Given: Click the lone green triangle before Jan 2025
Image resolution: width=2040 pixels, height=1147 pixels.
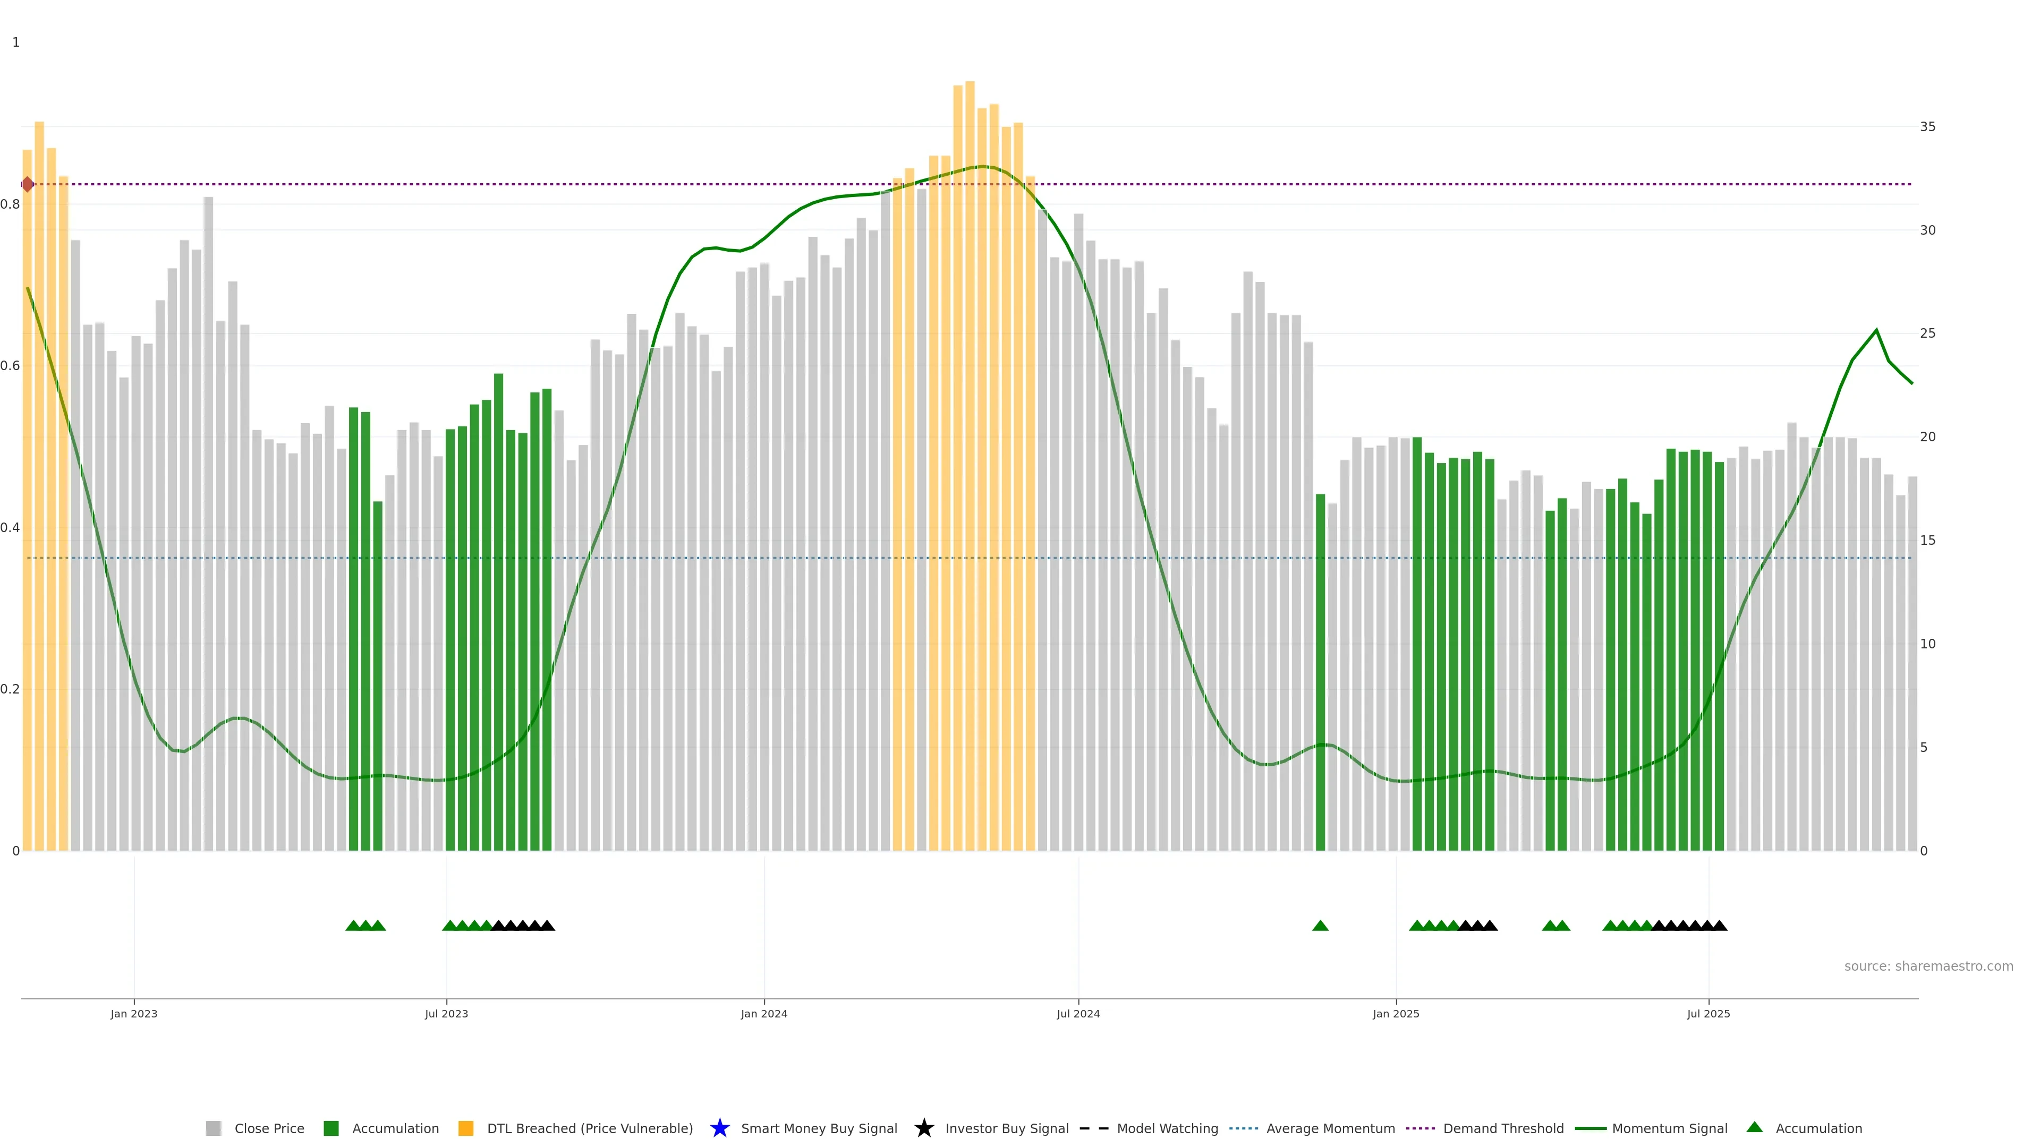Looking at the screenshot, I should click(x=1320, y=926).
